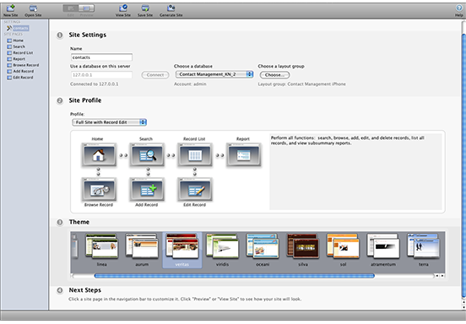Click the "Account: admin" text
This screenshot has width=466, height=324.
pos(190,84)
